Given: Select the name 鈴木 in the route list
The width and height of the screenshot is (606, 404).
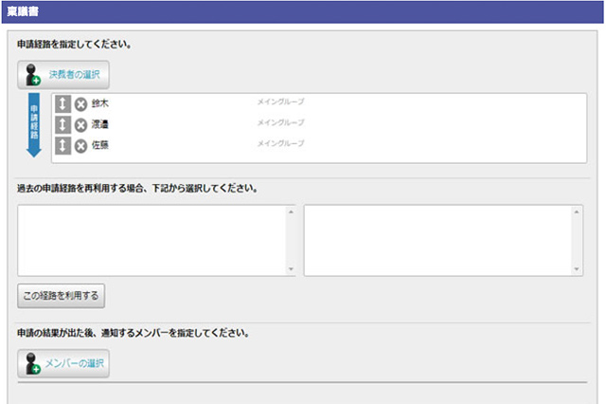Looking at the screenshot, I should pyautogui.click(x=100, y=103).
